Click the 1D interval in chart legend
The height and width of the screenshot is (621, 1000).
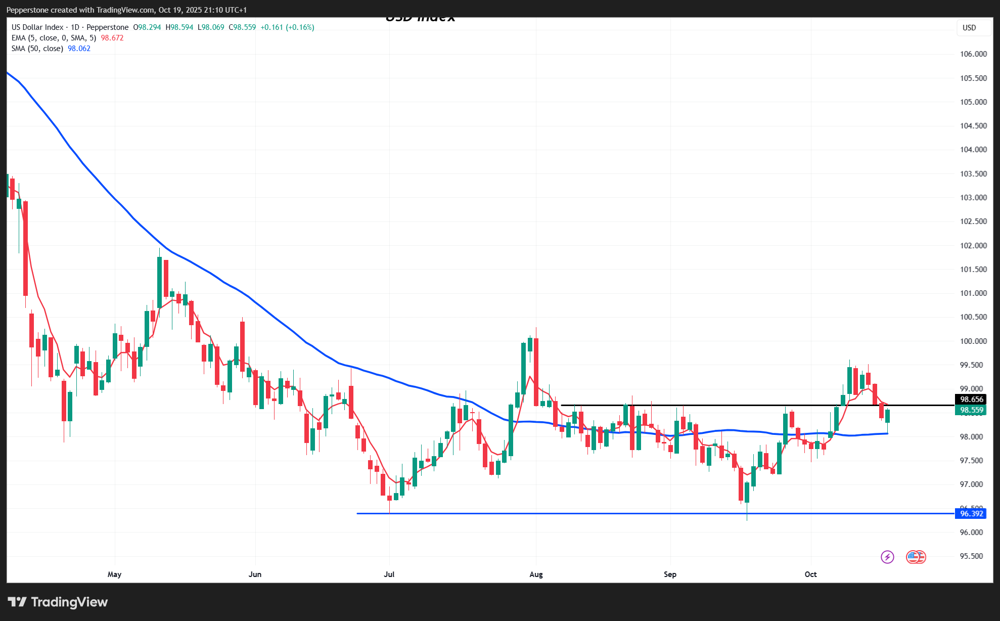pyautogui.click(x=75, y=27)
